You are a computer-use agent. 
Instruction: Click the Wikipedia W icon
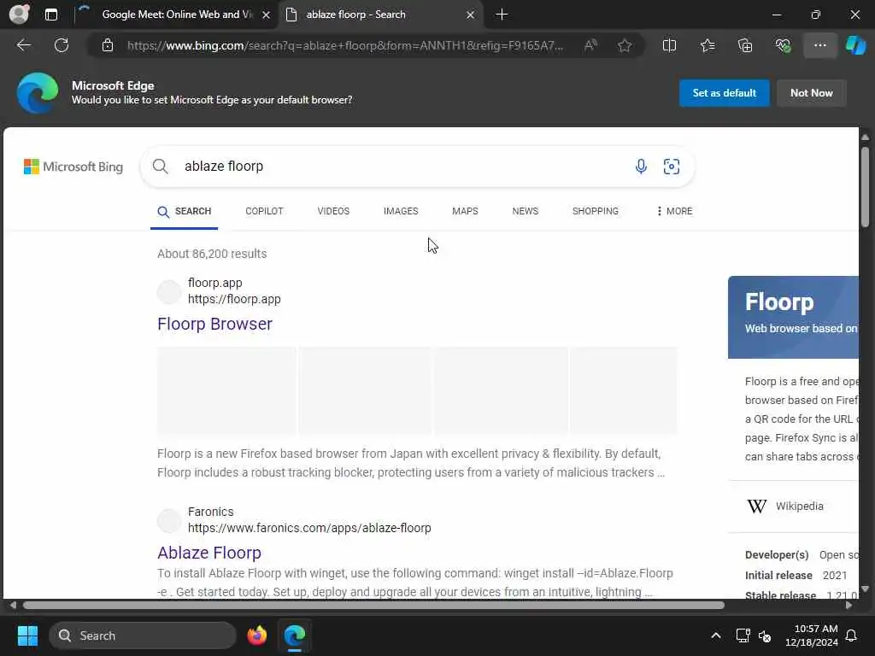tap(757, 506)
